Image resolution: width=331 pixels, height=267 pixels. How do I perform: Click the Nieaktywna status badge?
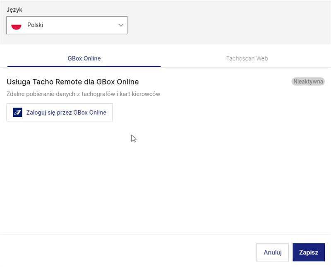click(x=308, y=82)
